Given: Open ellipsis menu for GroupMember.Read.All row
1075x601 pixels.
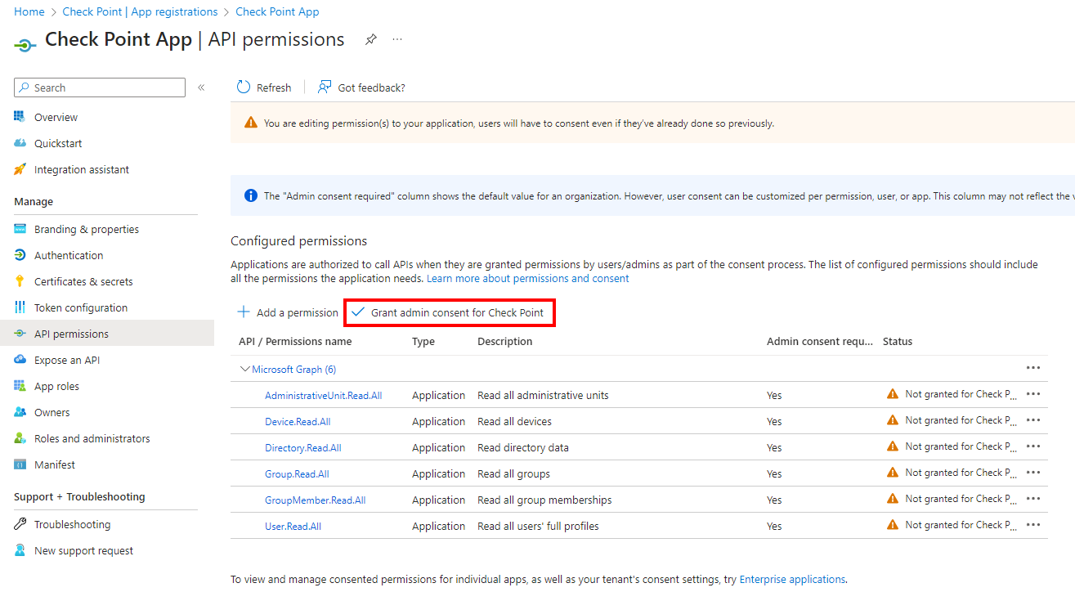Looking at the screenshot, I should point(1032,499).
